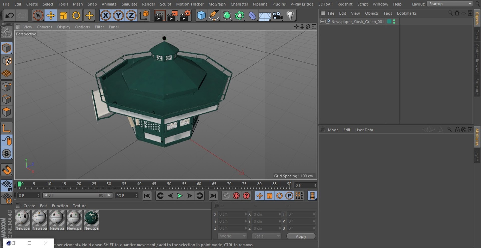
Task: Select the green Newspa material thumbnail
Action: tap(91, 220)
